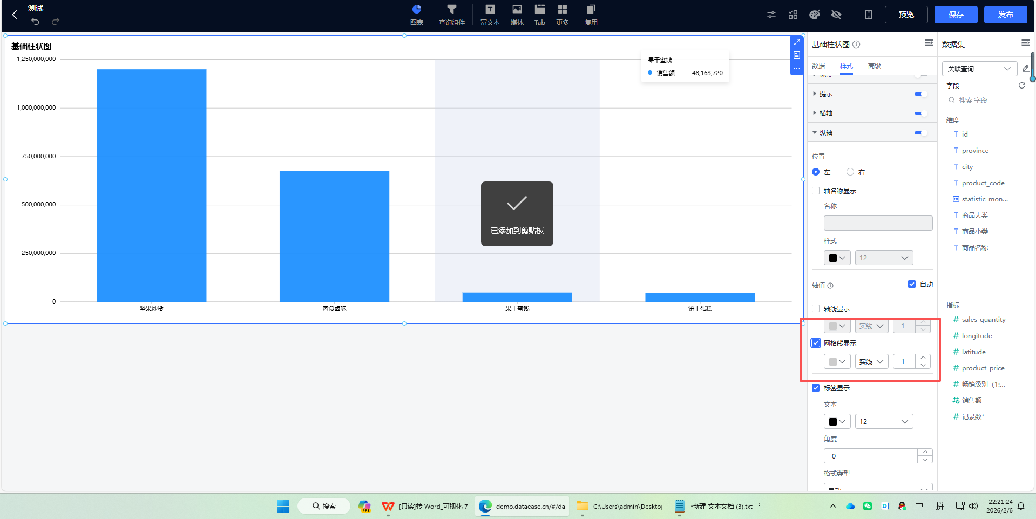Open the 图表 chart component menu
The image size is (1036, 519).
pyautogui.click(x=416, y=15)
